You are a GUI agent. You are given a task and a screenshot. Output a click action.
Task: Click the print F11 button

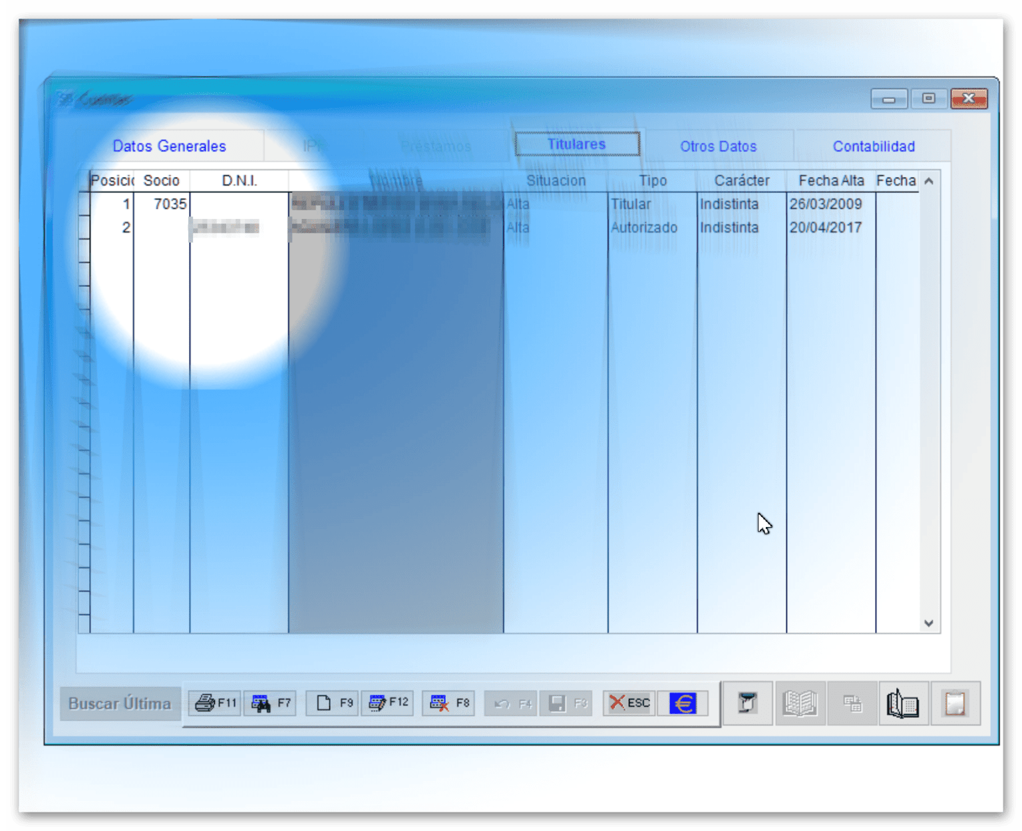(215, 703)
